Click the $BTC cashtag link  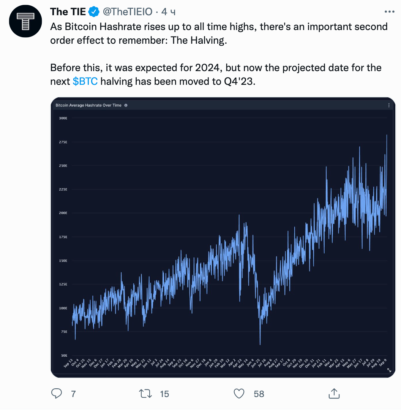[85, 81]
